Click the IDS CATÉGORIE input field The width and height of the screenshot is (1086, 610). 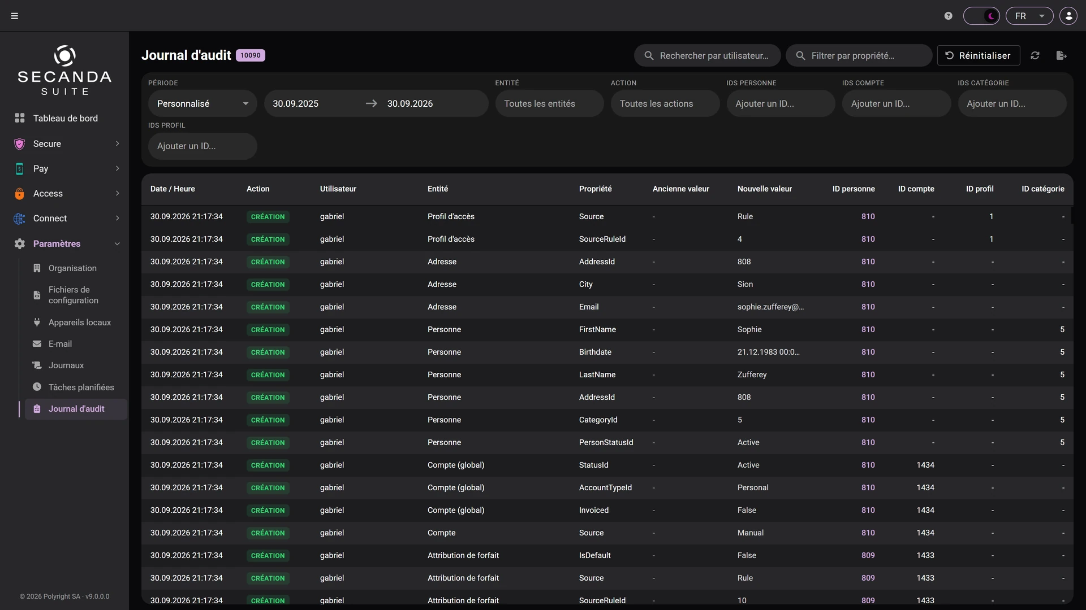pyautogui.click(x=1012, y=103)
